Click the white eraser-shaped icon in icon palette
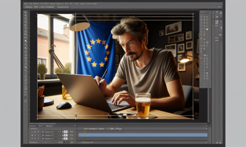 (x=207, y=29)
